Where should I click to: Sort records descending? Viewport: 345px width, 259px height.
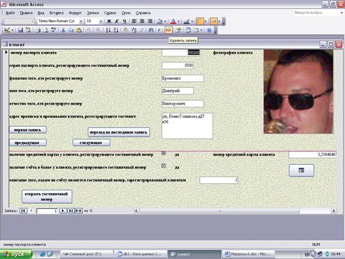pyautogui.click(x=116, y=30)
